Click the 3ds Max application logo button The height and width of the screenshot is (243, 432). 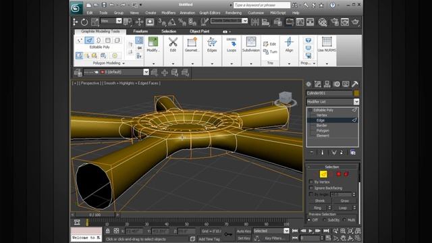coord(76,8)
